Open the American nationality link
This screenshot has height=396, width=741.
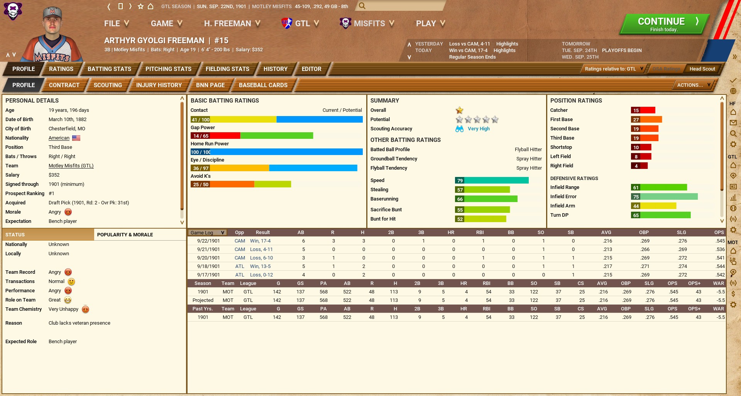[x=59, y=138]
